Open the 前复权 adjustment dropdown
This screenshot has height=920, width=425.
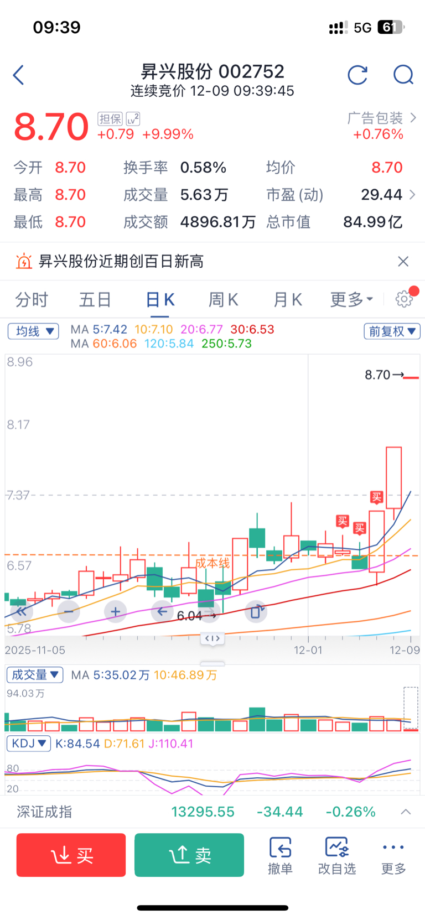click(392, 331)
